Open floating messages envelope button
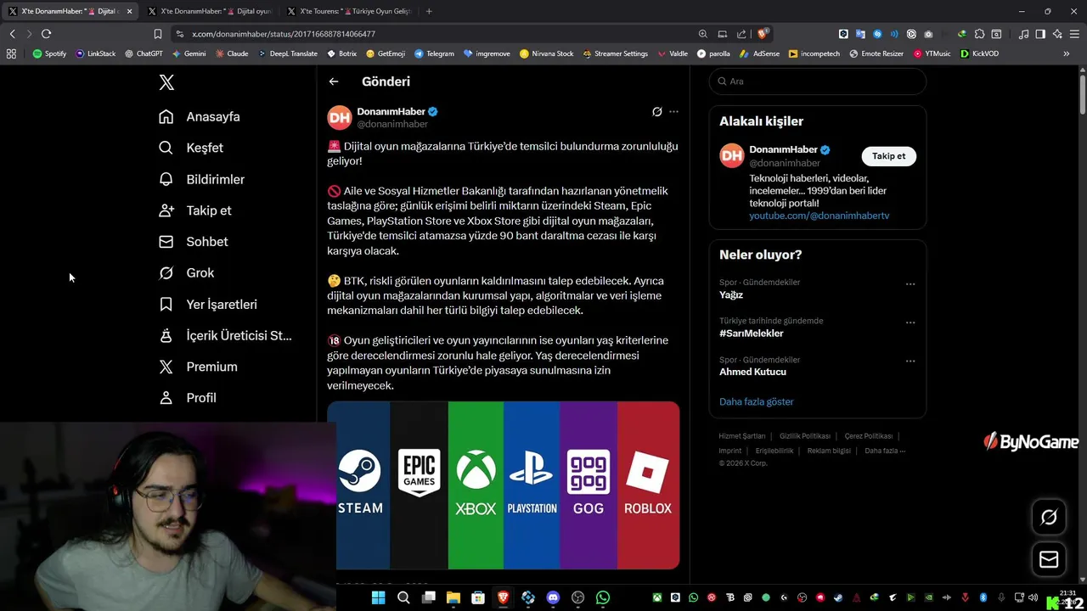Screen dimensions: 1087x611 1049,559
